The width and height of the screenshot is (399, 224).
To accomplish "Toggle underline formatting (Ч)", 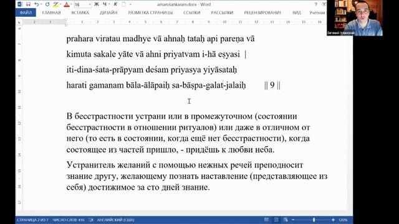I will [x=105, y=4].
